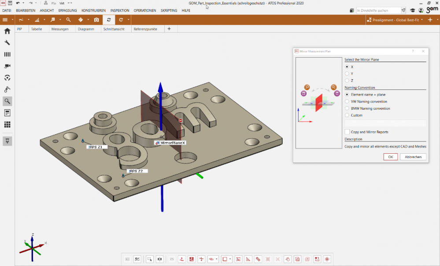Click the pin icon in left sidebar
Image resolution: width=440 pixels, height=266 pixels.
[x=7, y=140]
